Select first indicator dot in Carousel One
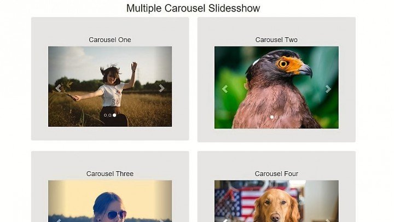 (x=105, y=115)
